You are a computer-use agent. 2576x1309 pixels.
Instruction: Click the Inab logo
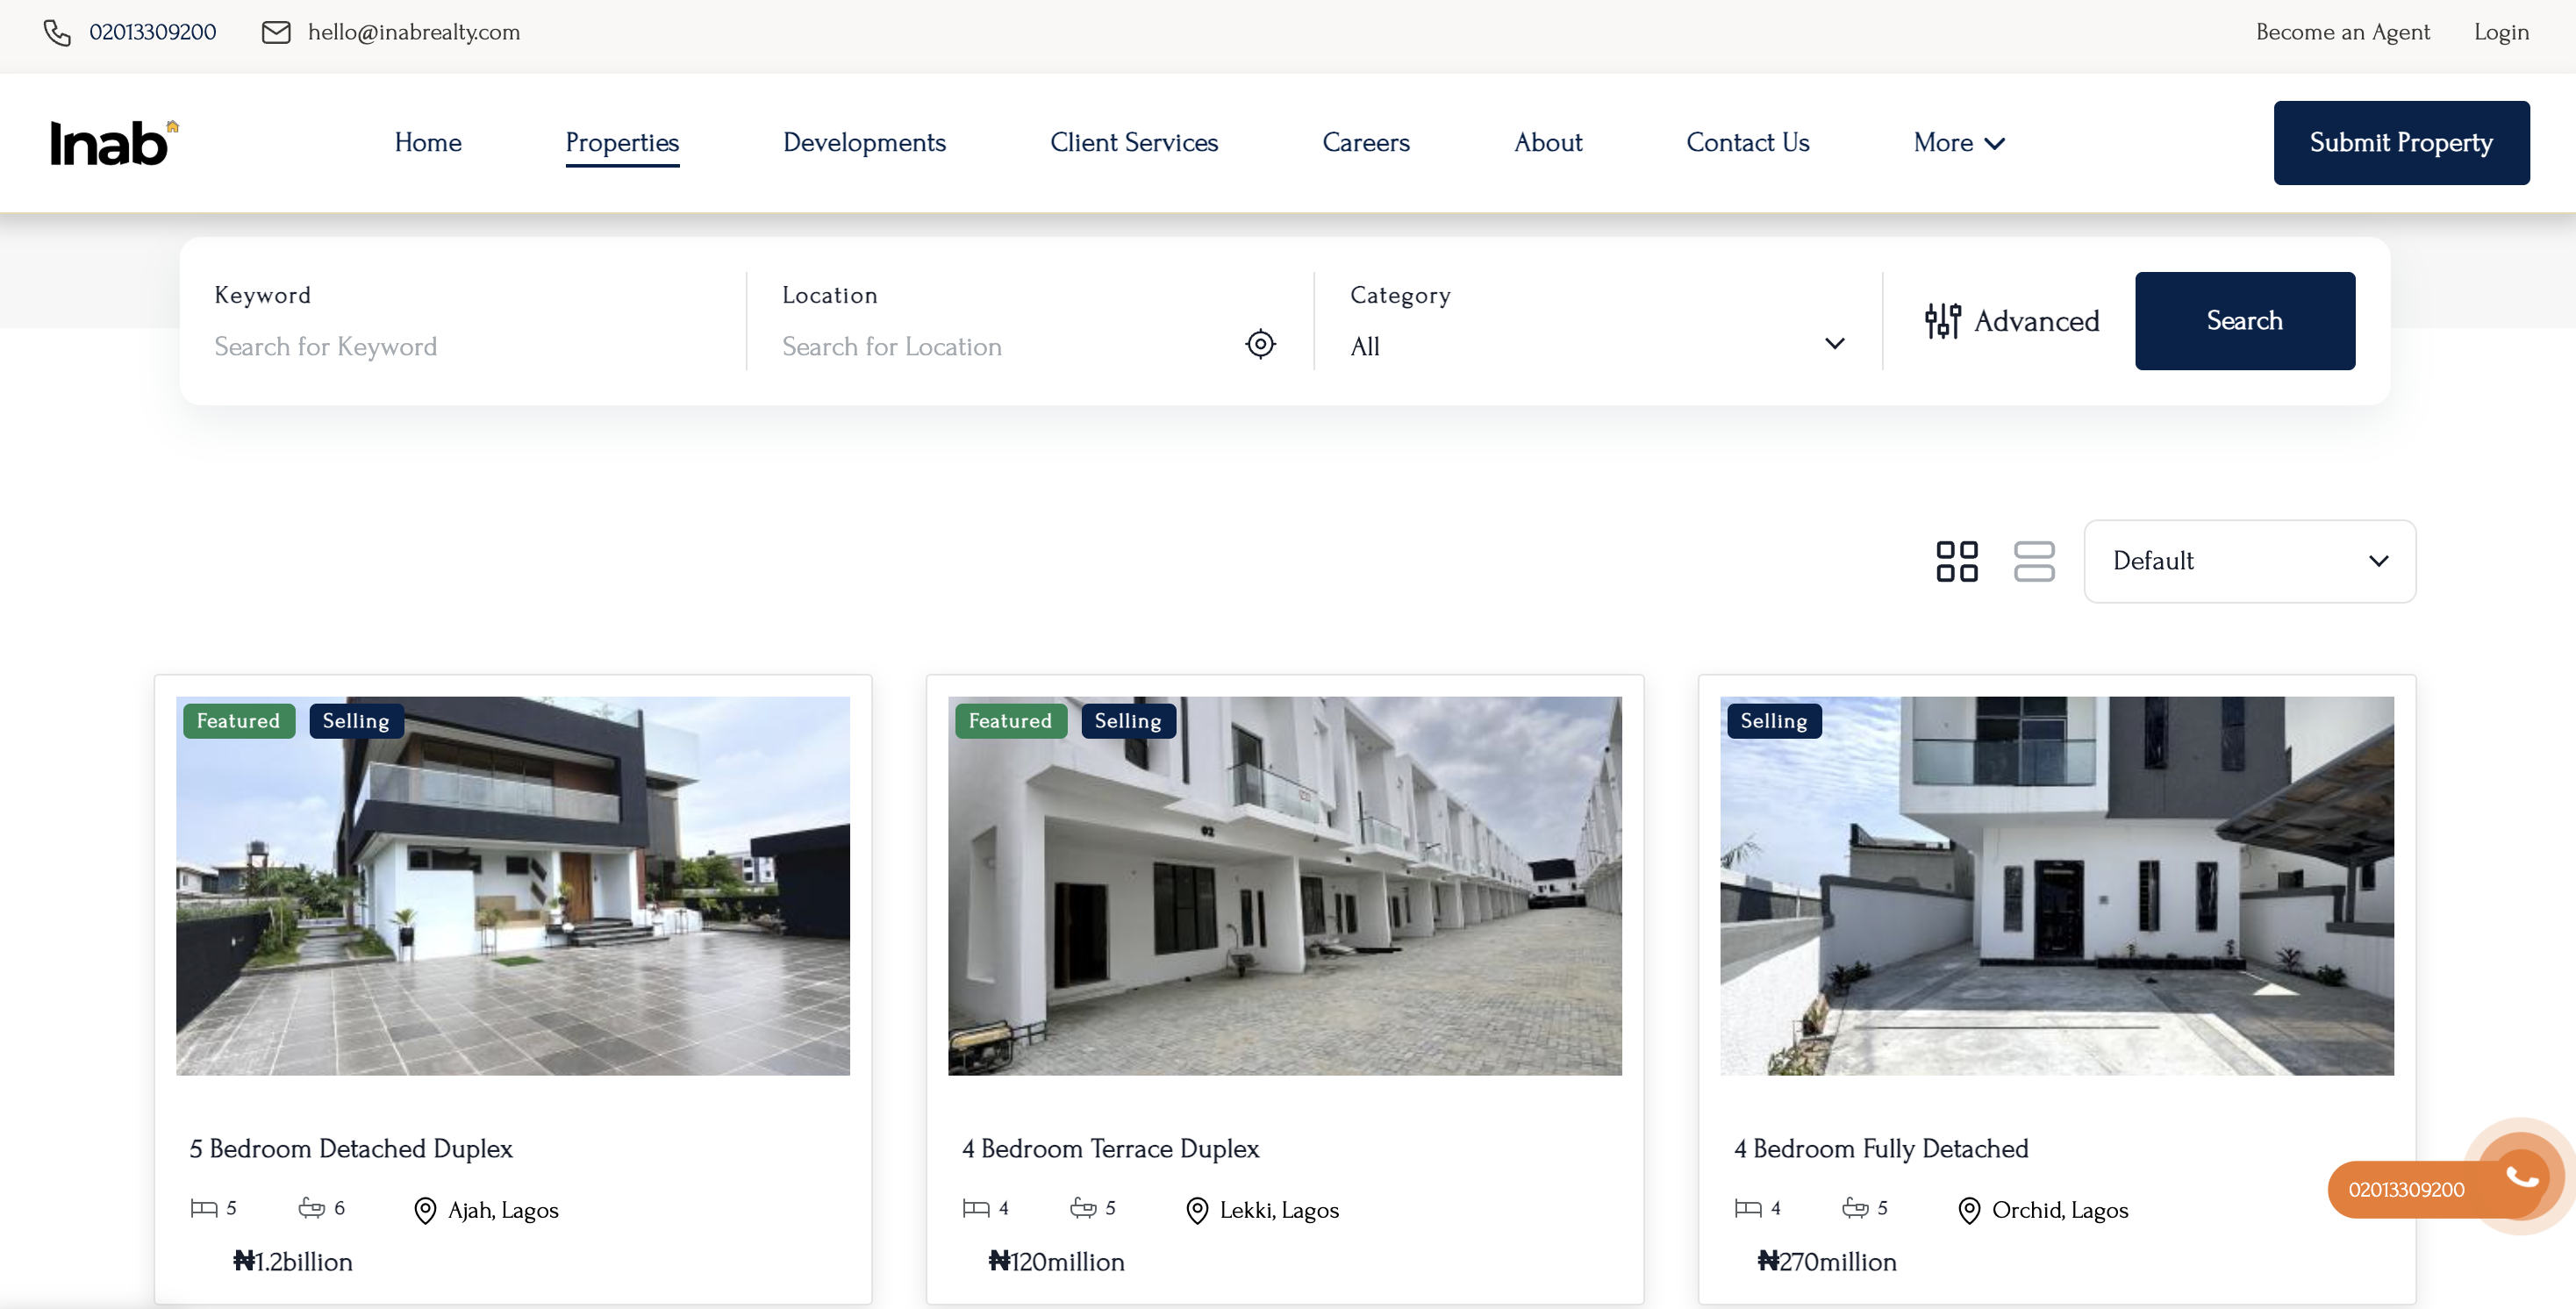coord(113,143)
